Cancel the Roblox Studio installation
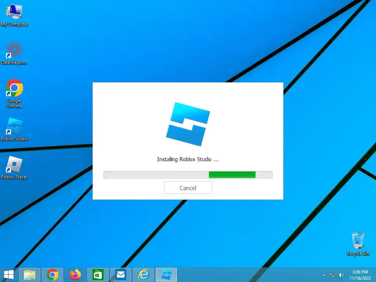The image size is (376, 282). pos(188,188)
